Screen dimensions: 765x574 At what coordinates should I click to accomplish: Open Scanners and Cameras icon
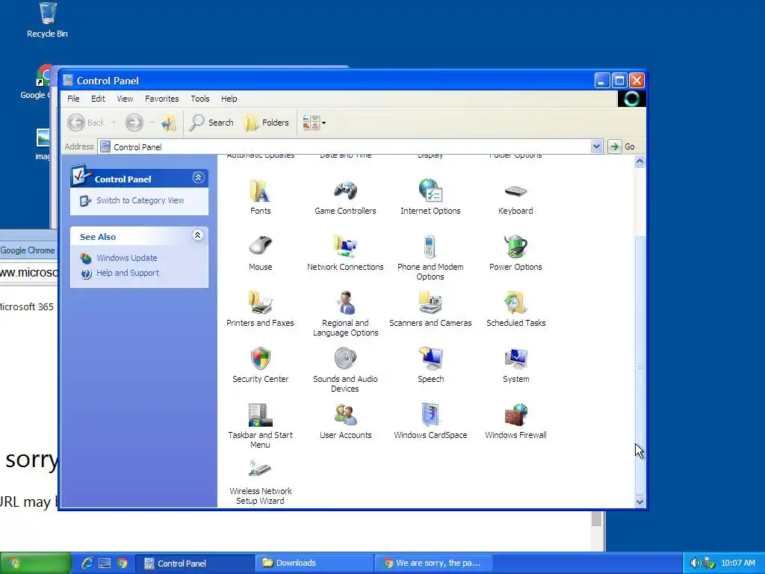pyautogui.click(x=430, y=309)
